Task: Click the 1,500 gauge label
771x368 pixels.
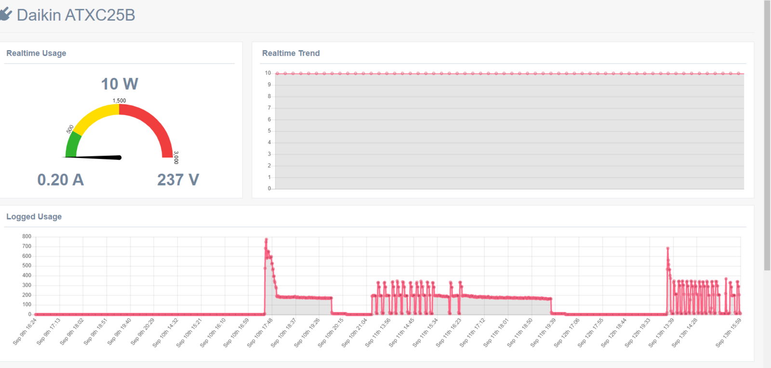Action: click(119, 101)
